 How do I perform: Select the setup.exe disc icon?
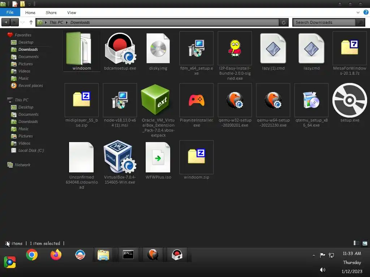coord(349,100)
